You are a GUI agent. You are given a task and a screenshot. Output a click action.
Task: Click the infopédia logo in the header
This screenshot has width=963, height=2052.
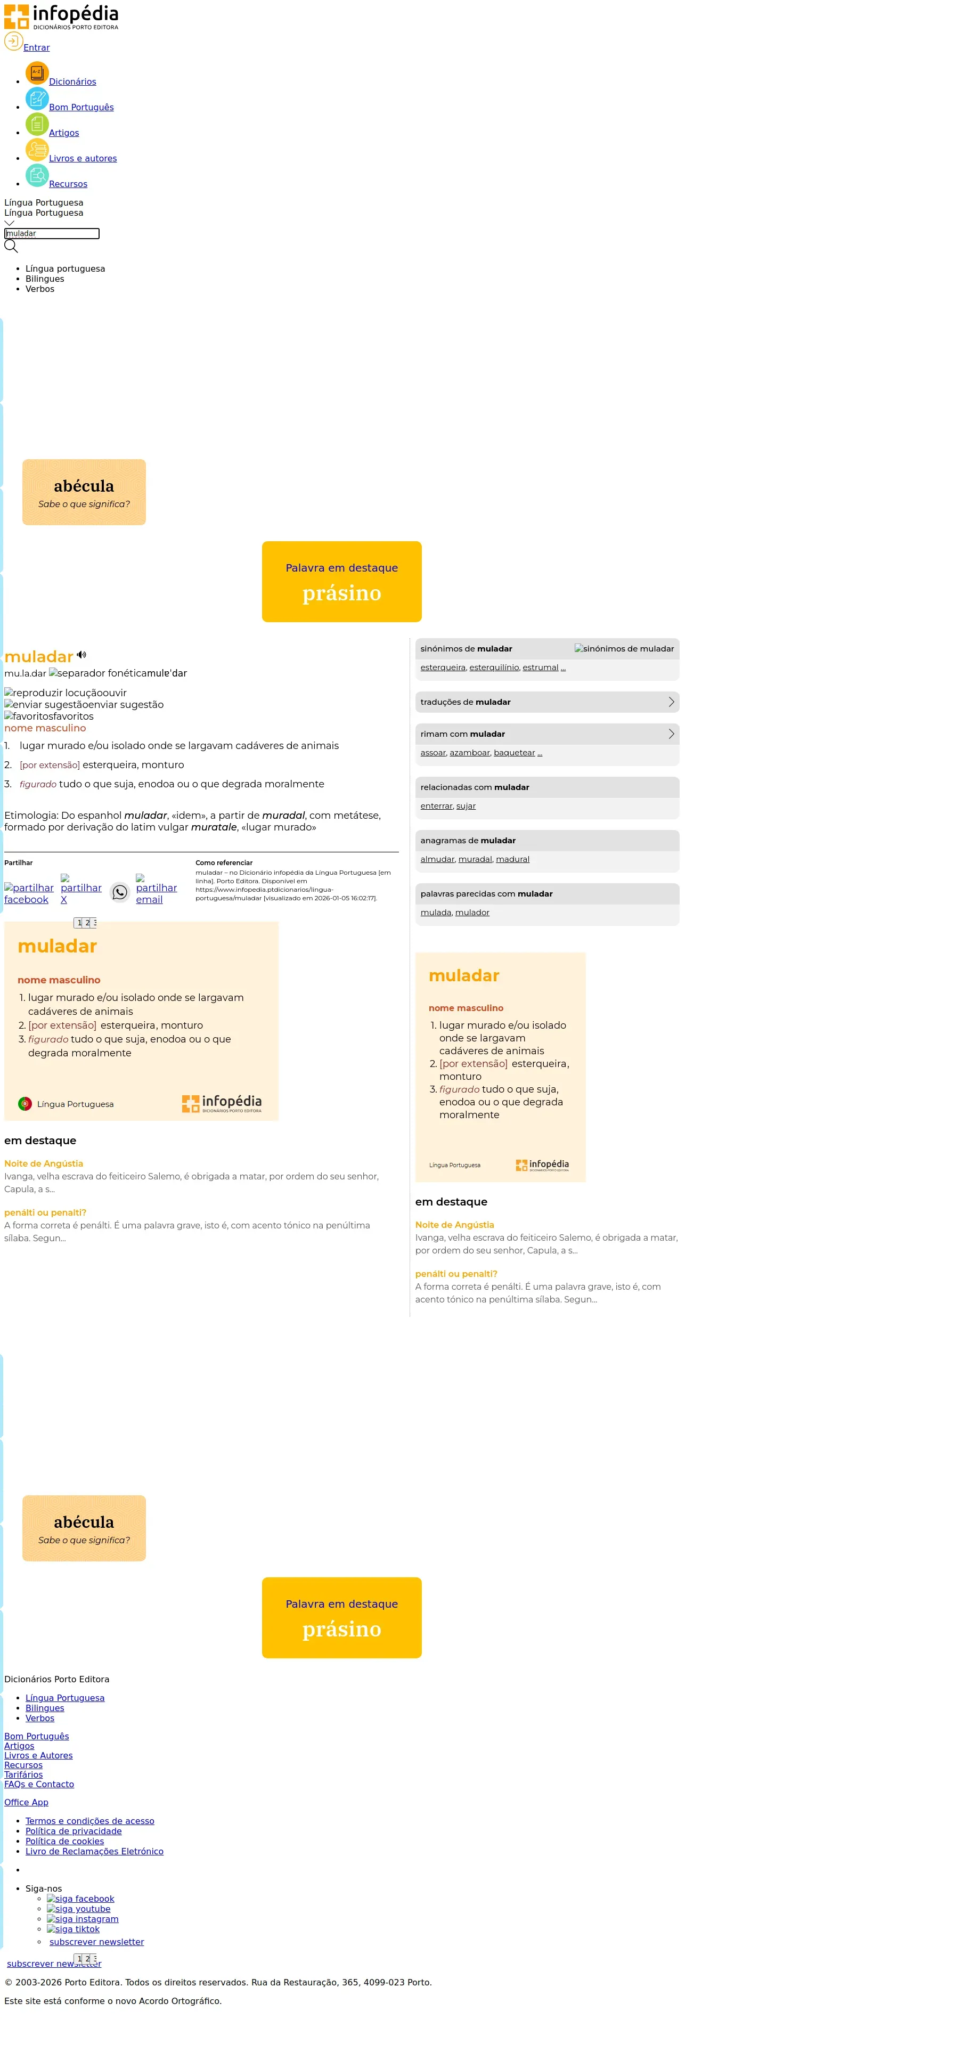click(61, 17)
